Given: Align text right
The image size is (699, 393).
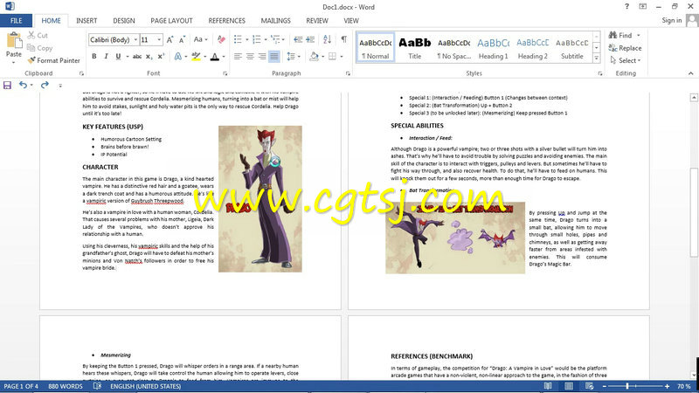Looking at the screenshot, I should (x=262, y=57).
